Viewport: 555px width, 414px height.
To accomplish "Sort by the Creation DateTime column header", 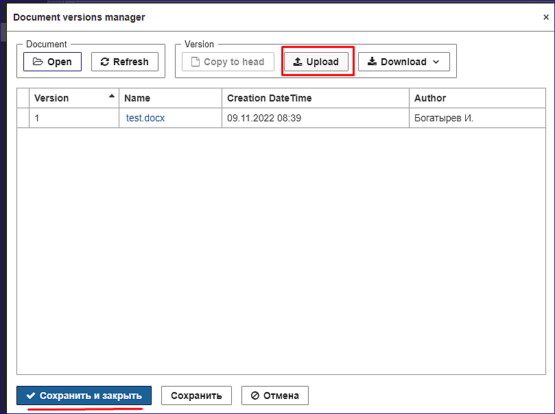I will click(x=316, y=98).
